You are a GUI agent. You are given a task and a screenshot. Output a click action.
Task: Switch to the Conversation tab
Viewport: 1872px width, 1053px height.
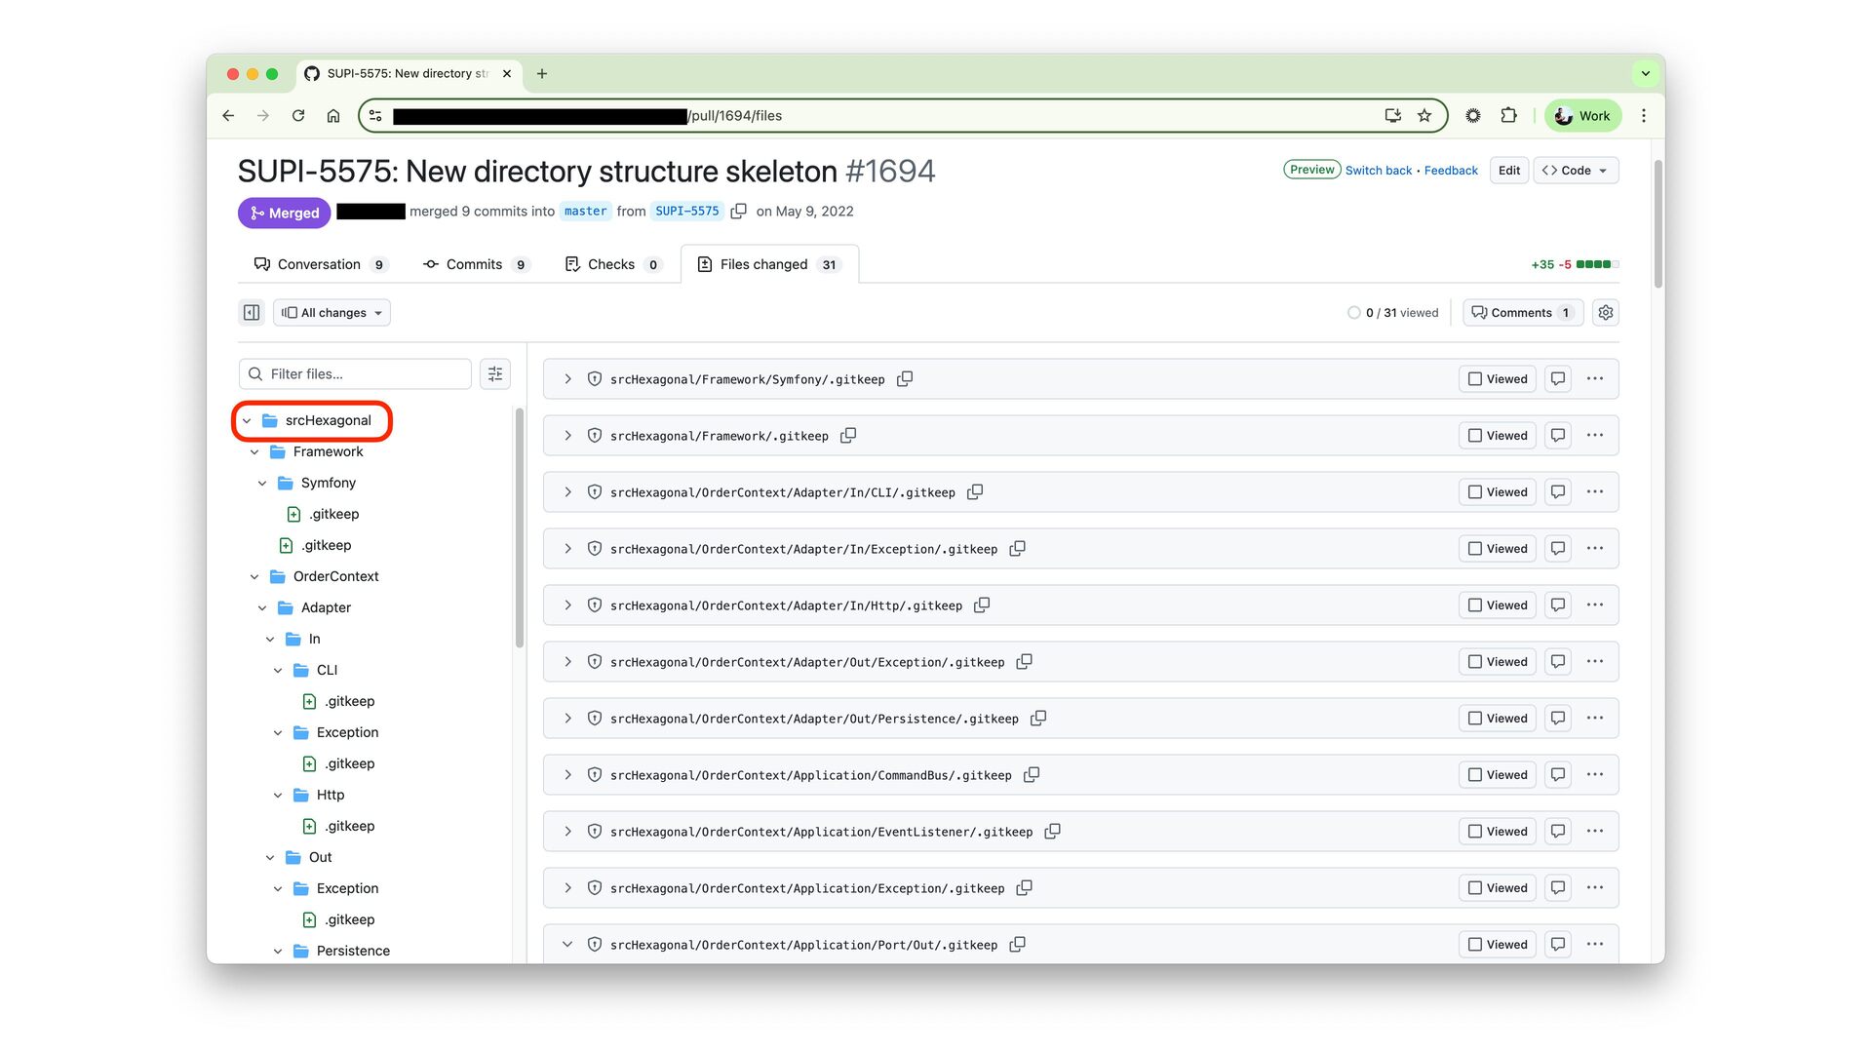click(319, 265)
